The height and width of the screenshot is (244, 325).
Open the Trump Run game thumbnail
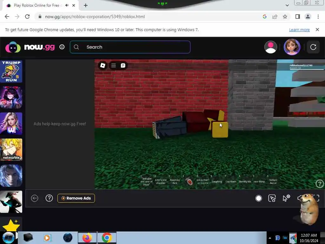click(x=11, y=71)
